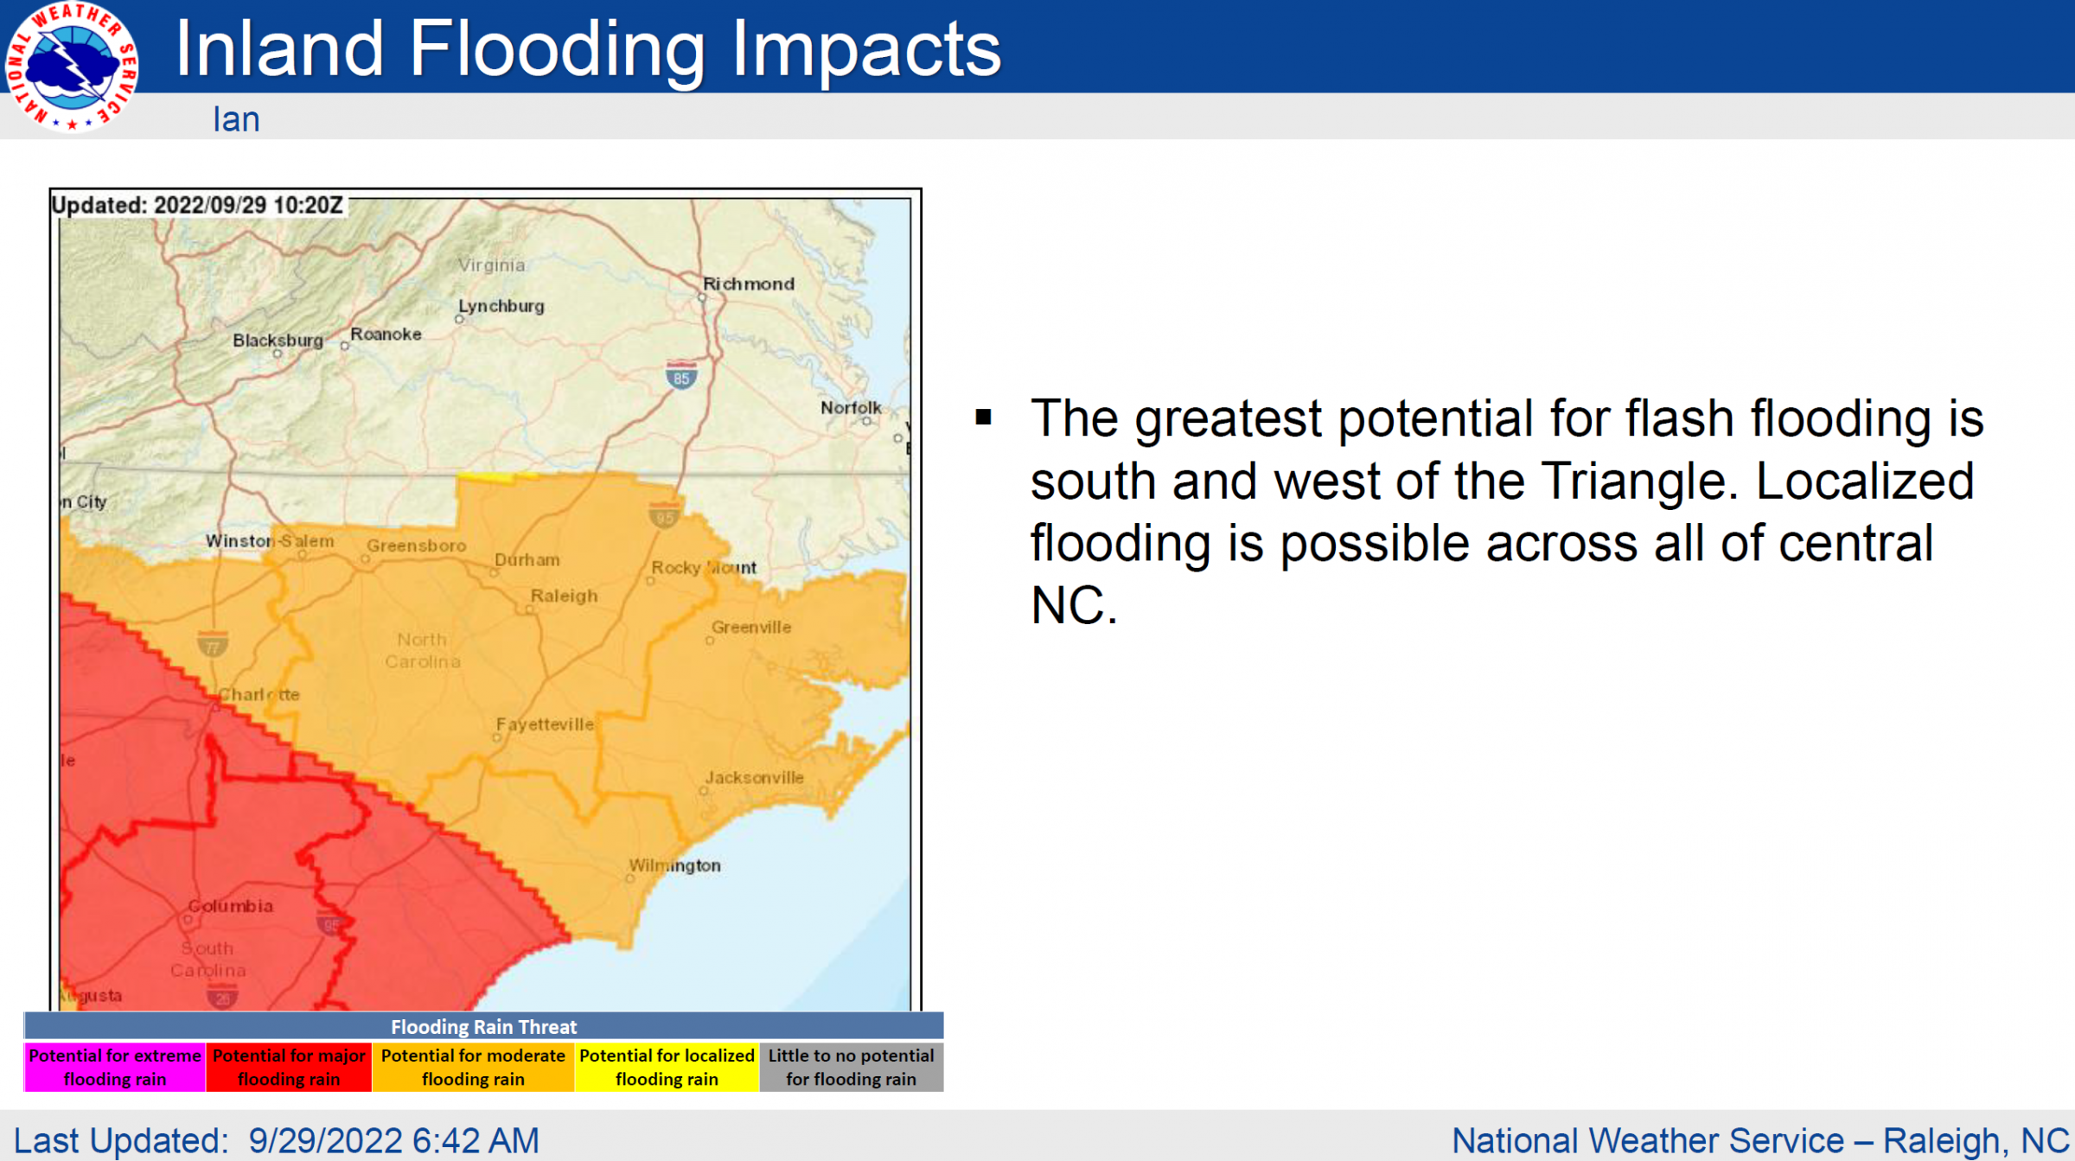Select the yellow localized flooding rain swatch
2075x1161 pixels.
click(667, 1067)
